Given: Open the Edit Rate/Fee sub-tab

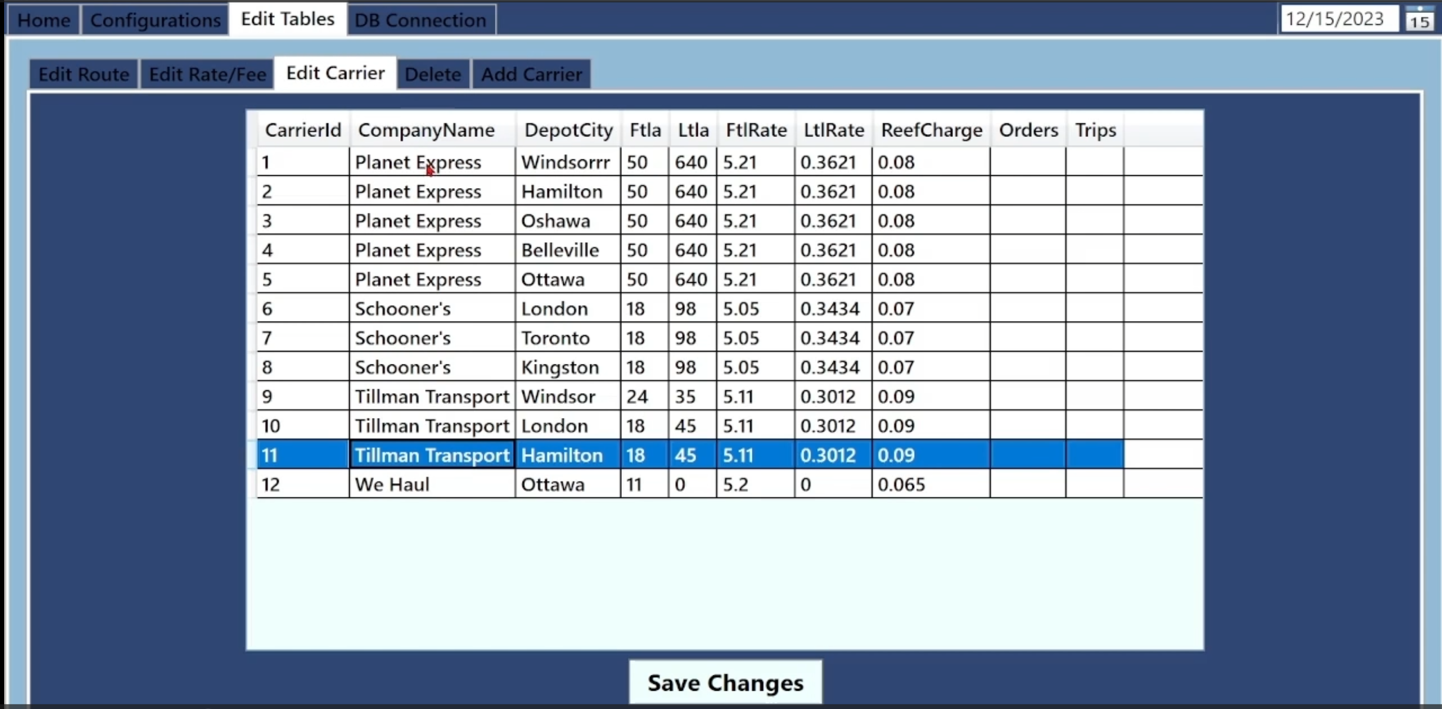Looking at the screenshot, I should [207, 75].
